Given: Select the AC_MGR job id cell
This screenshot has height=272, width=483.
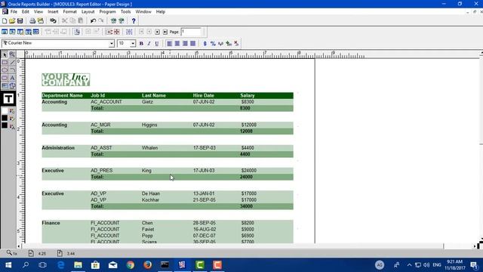Looking at the screenshot, I should click(x=100, y=125).
